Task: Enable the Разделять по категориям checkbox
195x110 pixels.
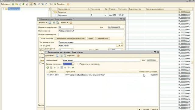Action: tap(79, 64)
